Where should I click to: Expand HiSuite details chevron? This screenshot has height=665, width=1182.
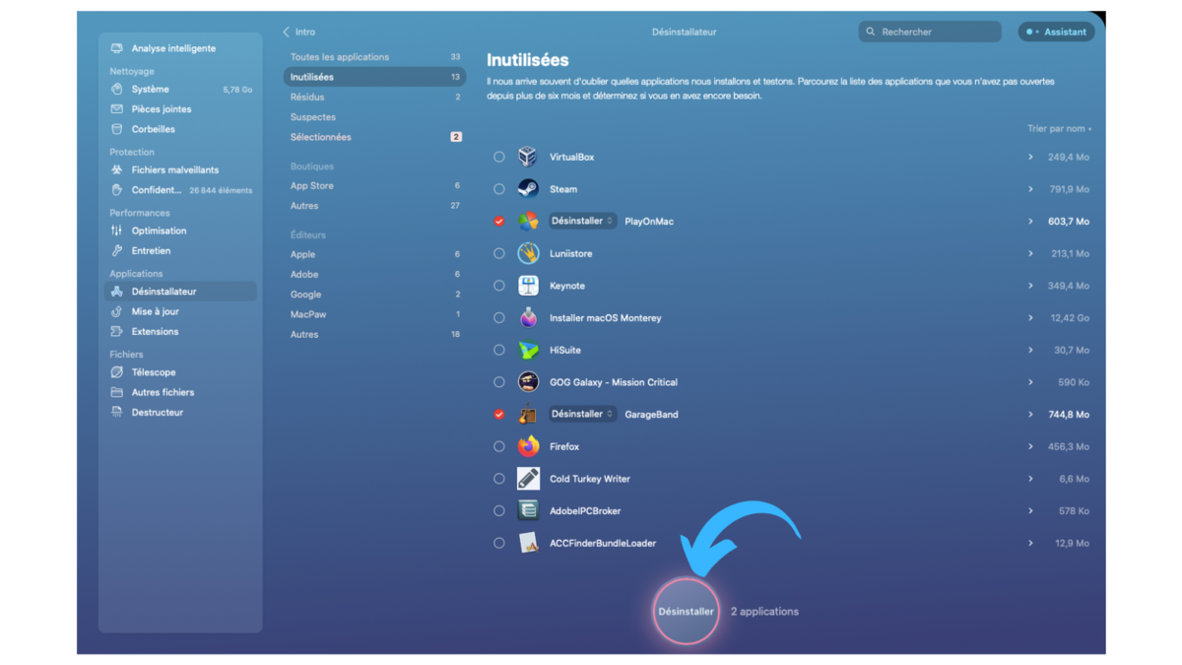(1030, 350)
